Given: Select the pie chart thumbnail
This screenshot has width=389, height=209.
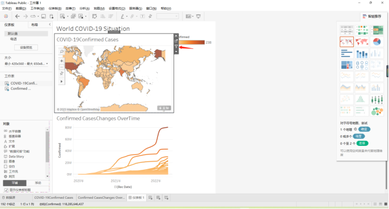Looking at the screenshot, I should (x=377, y=42).
